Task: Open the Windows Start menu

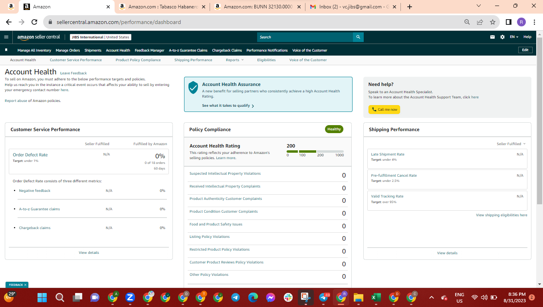Action: pos(42,297)
